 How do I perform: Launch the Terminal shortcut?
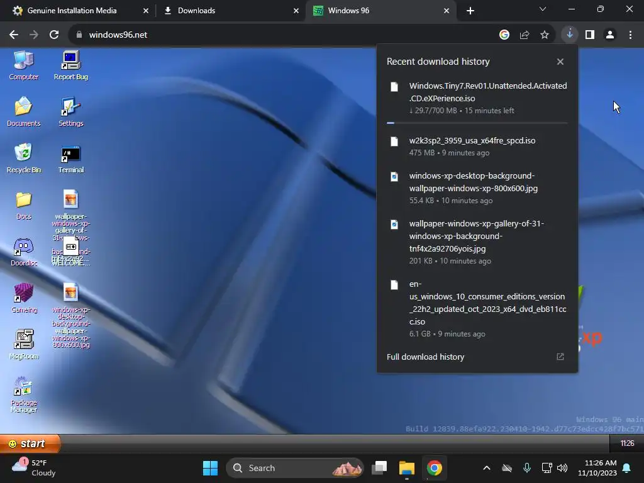pyautogui.click(x=70, y=158)
